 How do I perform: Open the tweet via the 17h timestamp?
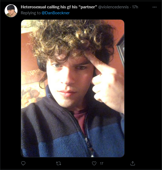tap(135, 7)
